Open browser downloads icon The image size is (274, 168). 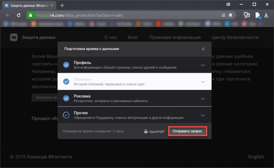click(x=266, y=15)
